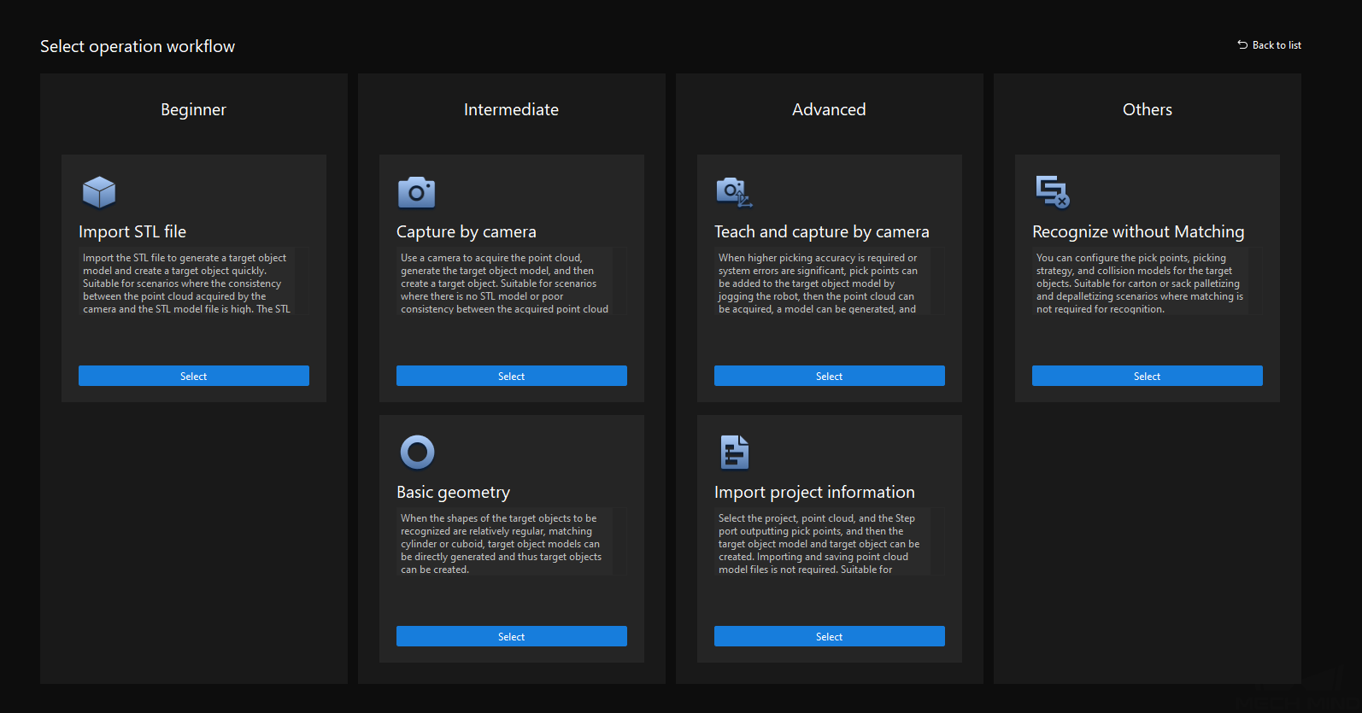
Task: Click the Teach and capture by camera icon
Action: pos(733,192)
